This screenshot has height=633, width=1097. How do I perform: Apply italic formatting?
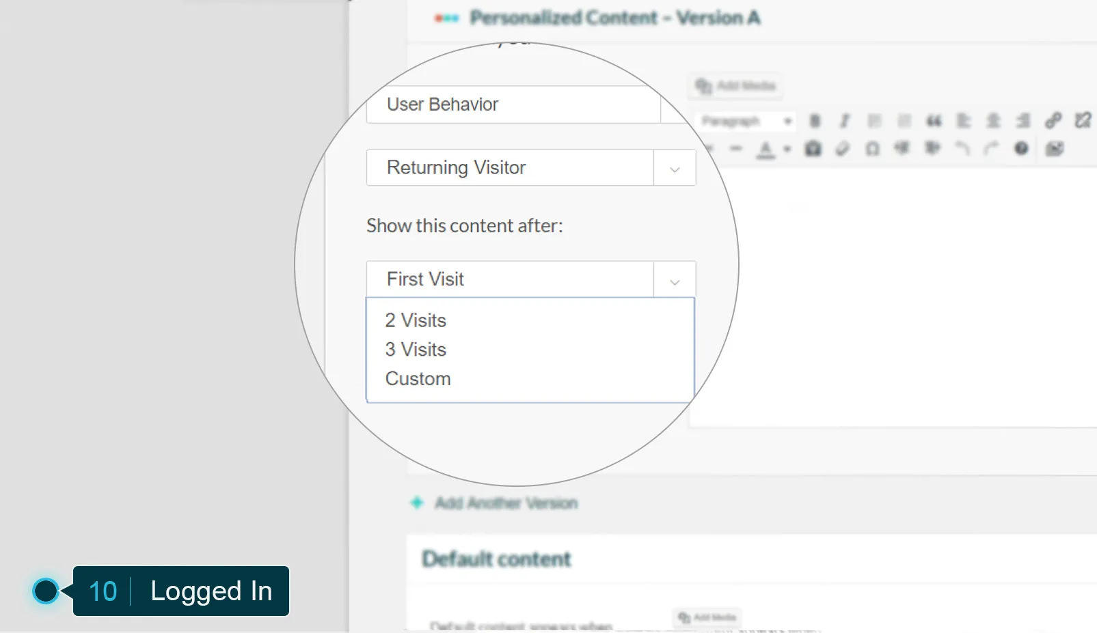click(x=844, y=121)
